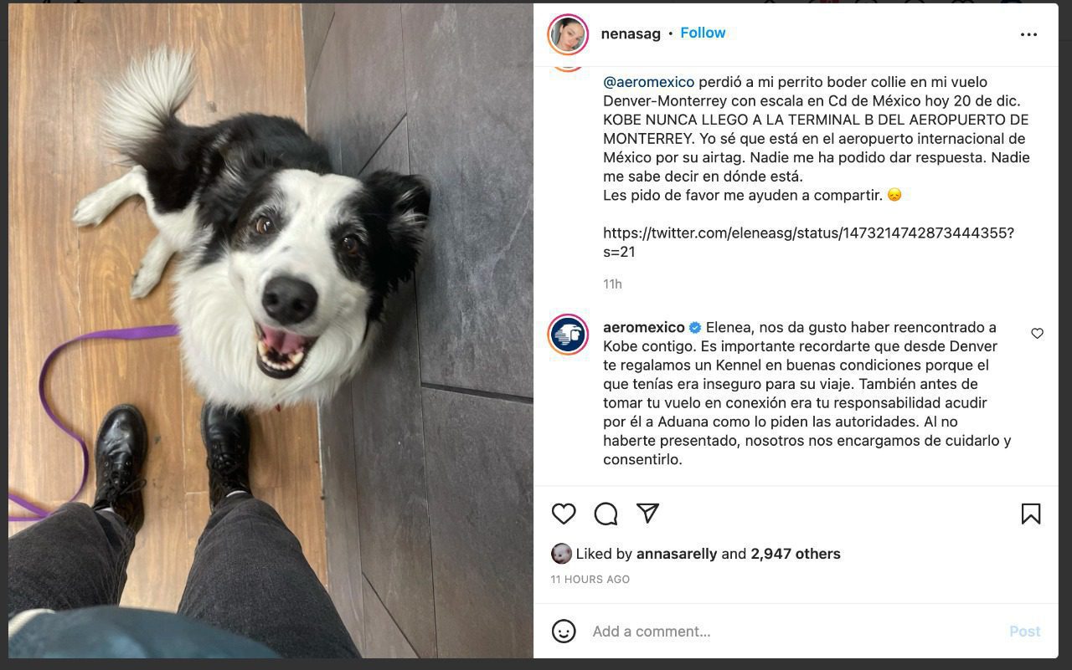Open the emoji picker smiley icon

(564, 631)
